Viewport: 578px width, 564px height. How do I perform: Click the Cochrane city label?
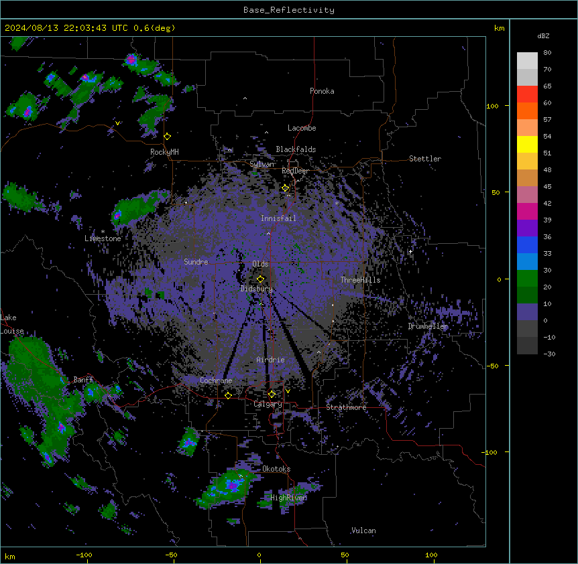(216, 380)
